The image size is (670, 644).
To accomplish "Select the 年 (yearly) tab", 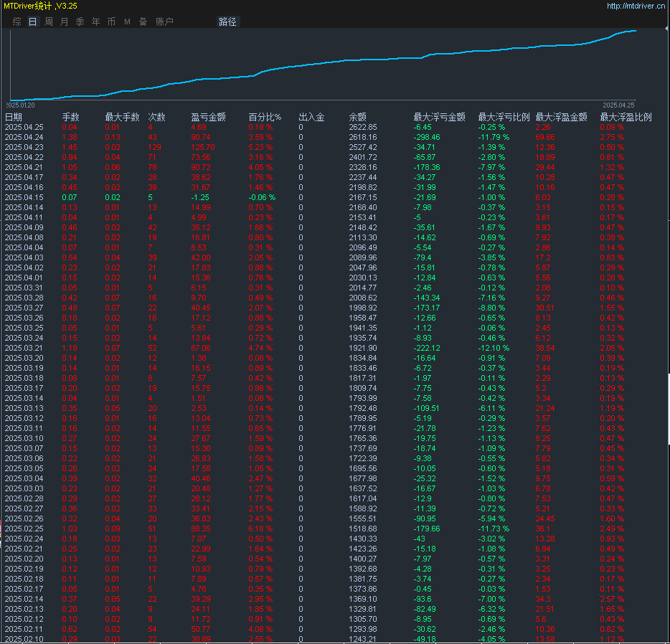I will (95, 22).
